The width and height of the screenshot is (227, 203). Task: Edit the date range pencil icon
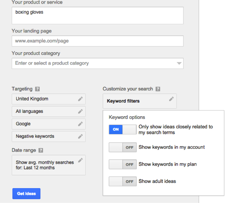coord(80,160)
